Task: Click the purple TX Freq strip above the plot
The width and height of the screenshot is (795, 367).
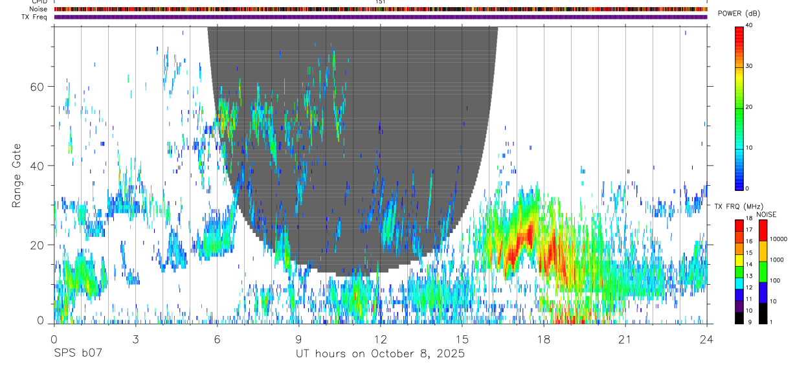Action: pyautogui.click(x=381, y=17)
